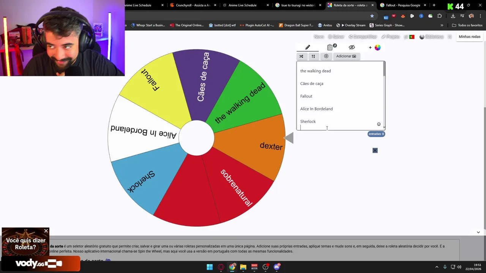Select the pencil edit entries tab
This screenshot has width=486, height=273.
pos(308,47)
